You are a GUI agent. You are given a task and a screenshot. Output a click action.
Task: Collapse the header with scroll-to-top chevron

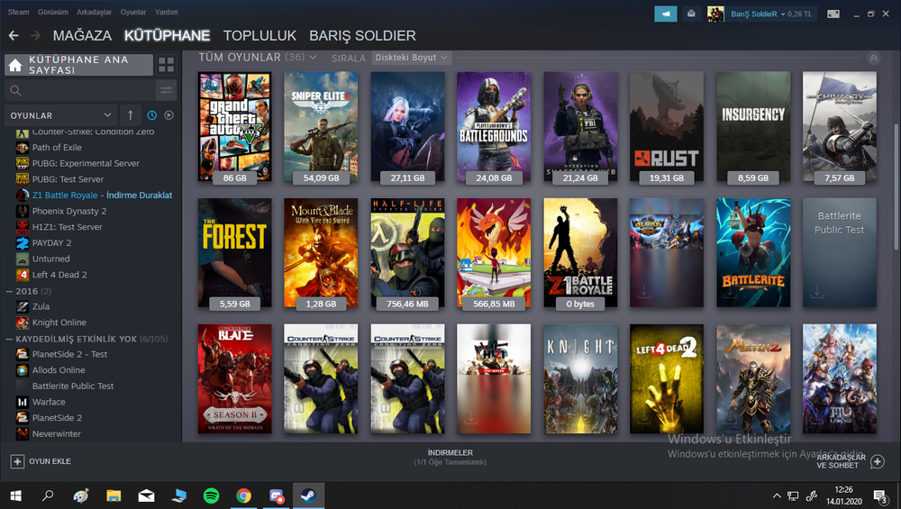(873, 58)
